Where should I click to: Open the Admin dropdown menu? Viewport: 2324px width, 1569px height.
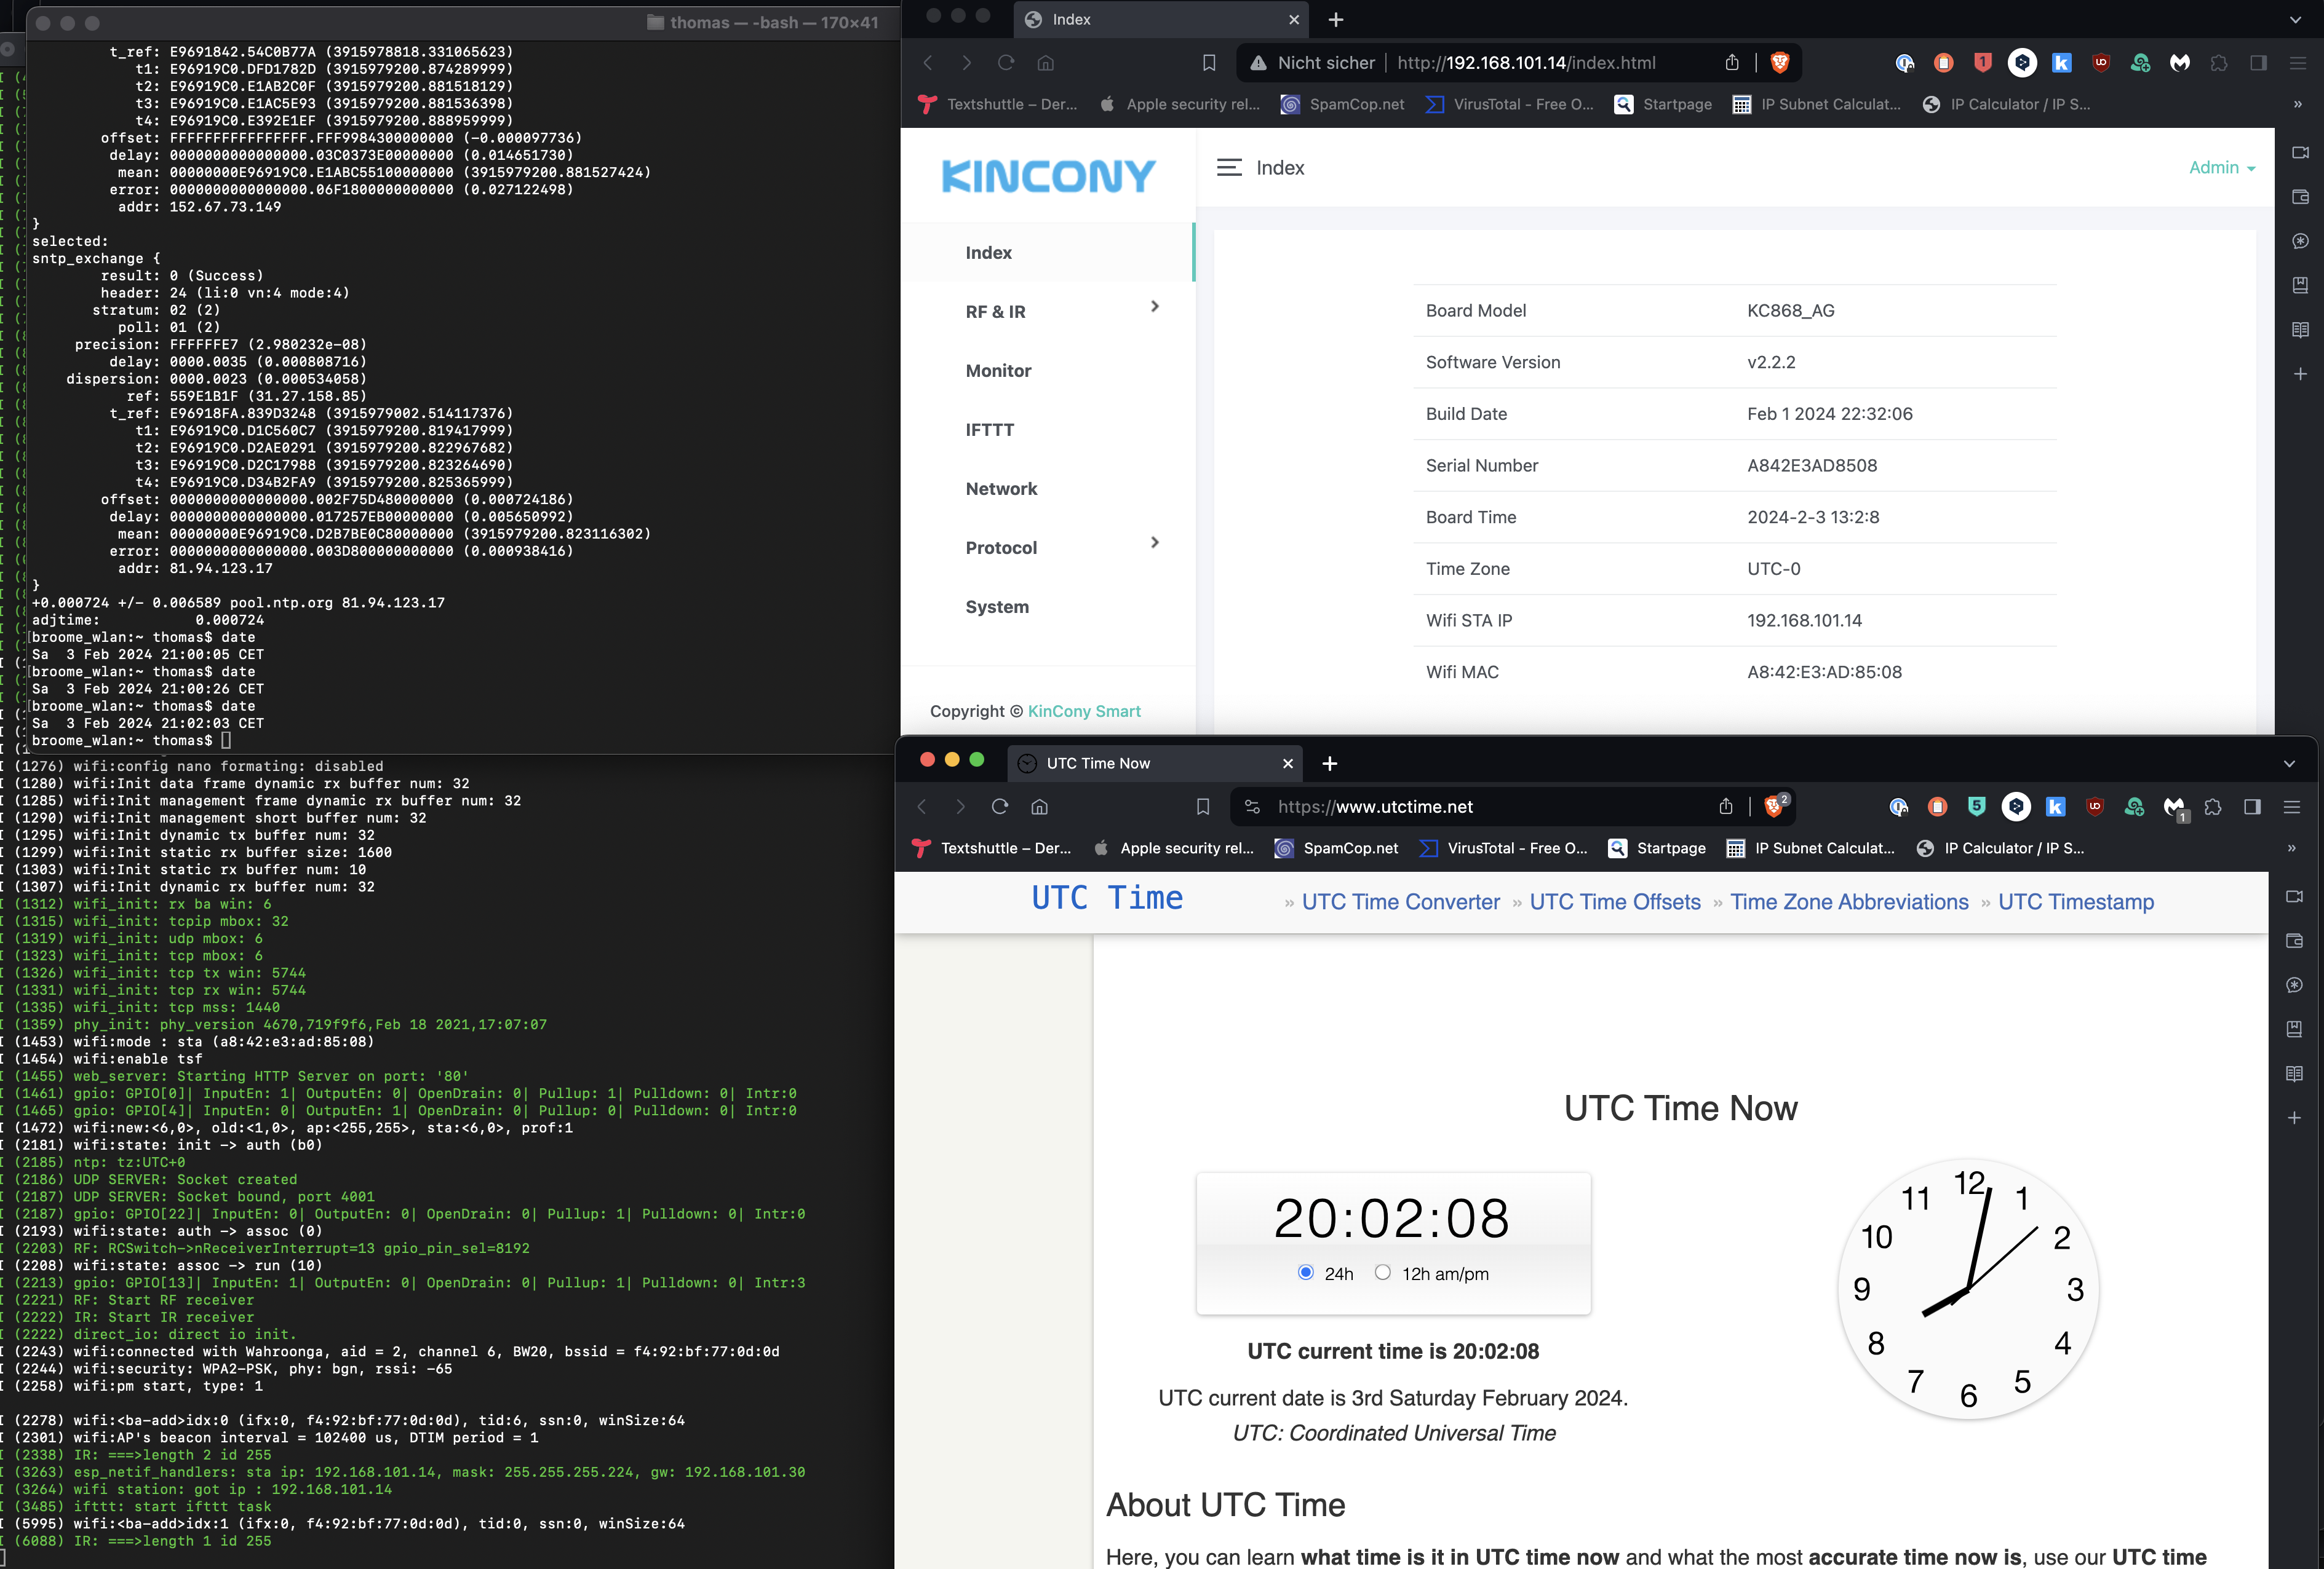click(2221, 168)
